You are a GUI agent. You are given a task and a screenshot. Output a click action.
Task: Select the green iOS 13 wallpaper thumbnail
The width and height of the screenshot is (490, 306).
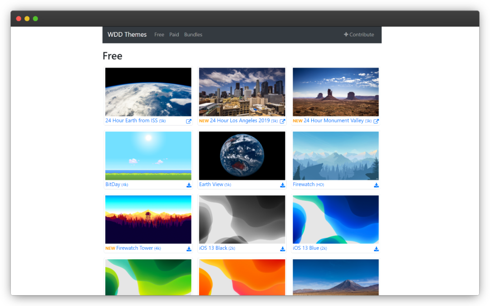(x=148, y=277)
